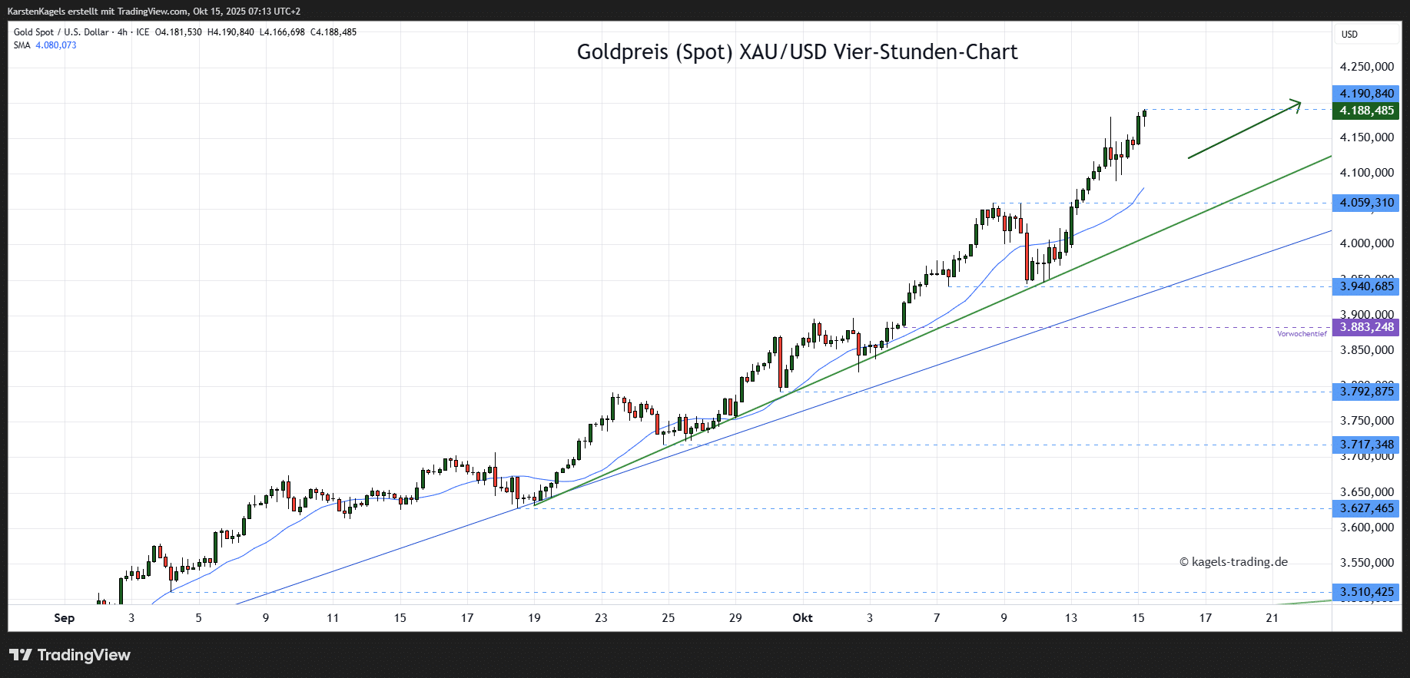Click the TradingView logo icon
The height and width of the screenshot is (678, 1410).
tap(21, 655)
